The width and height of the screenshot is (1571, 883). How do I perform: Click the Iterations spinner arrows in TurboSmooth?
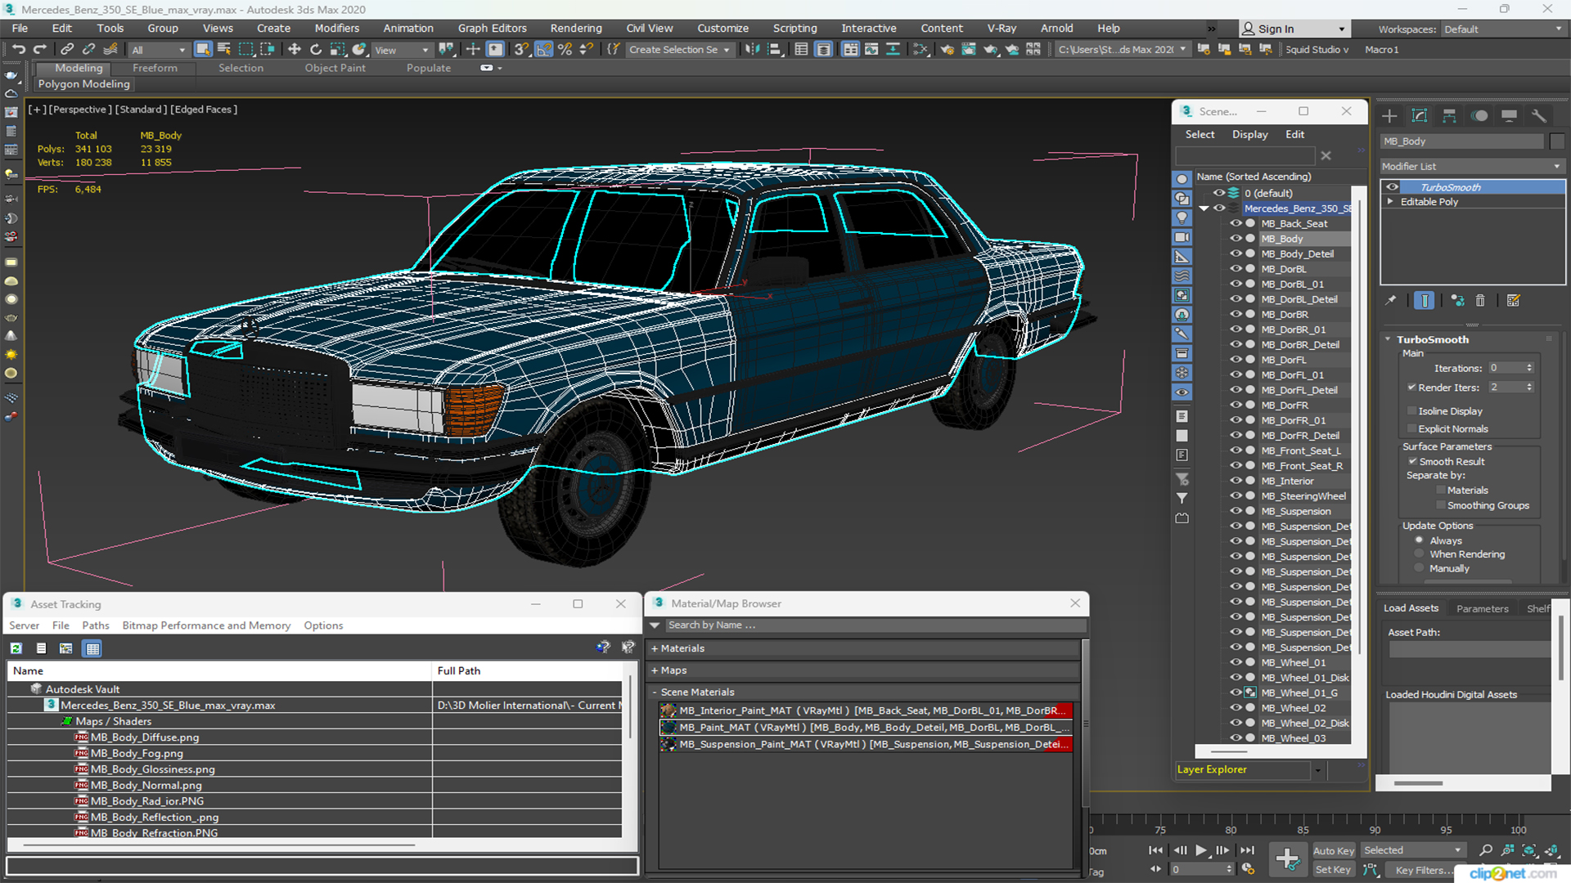(1529, 368)
